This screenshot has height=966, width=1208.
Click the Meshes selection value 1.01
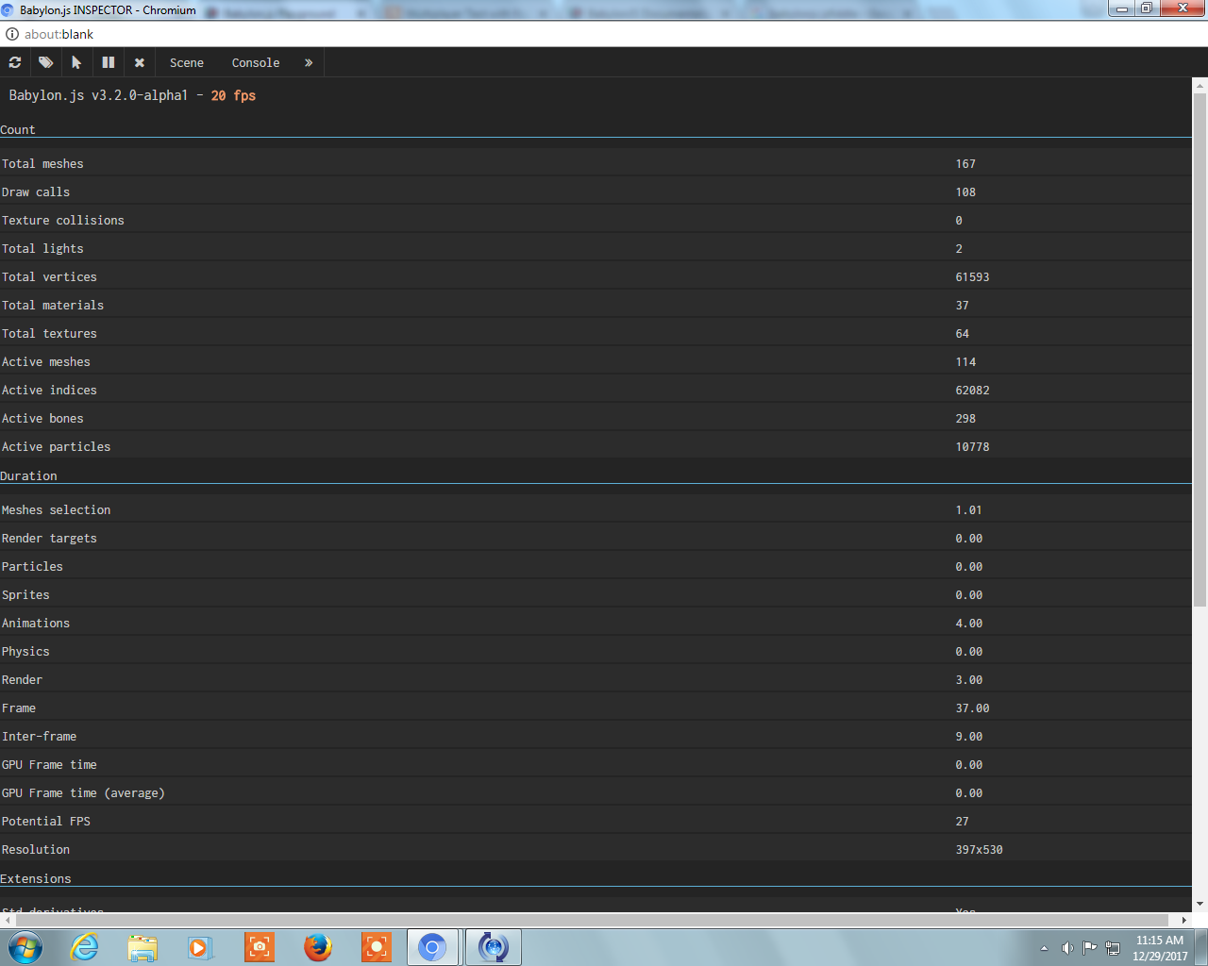[x=968, y=510]
